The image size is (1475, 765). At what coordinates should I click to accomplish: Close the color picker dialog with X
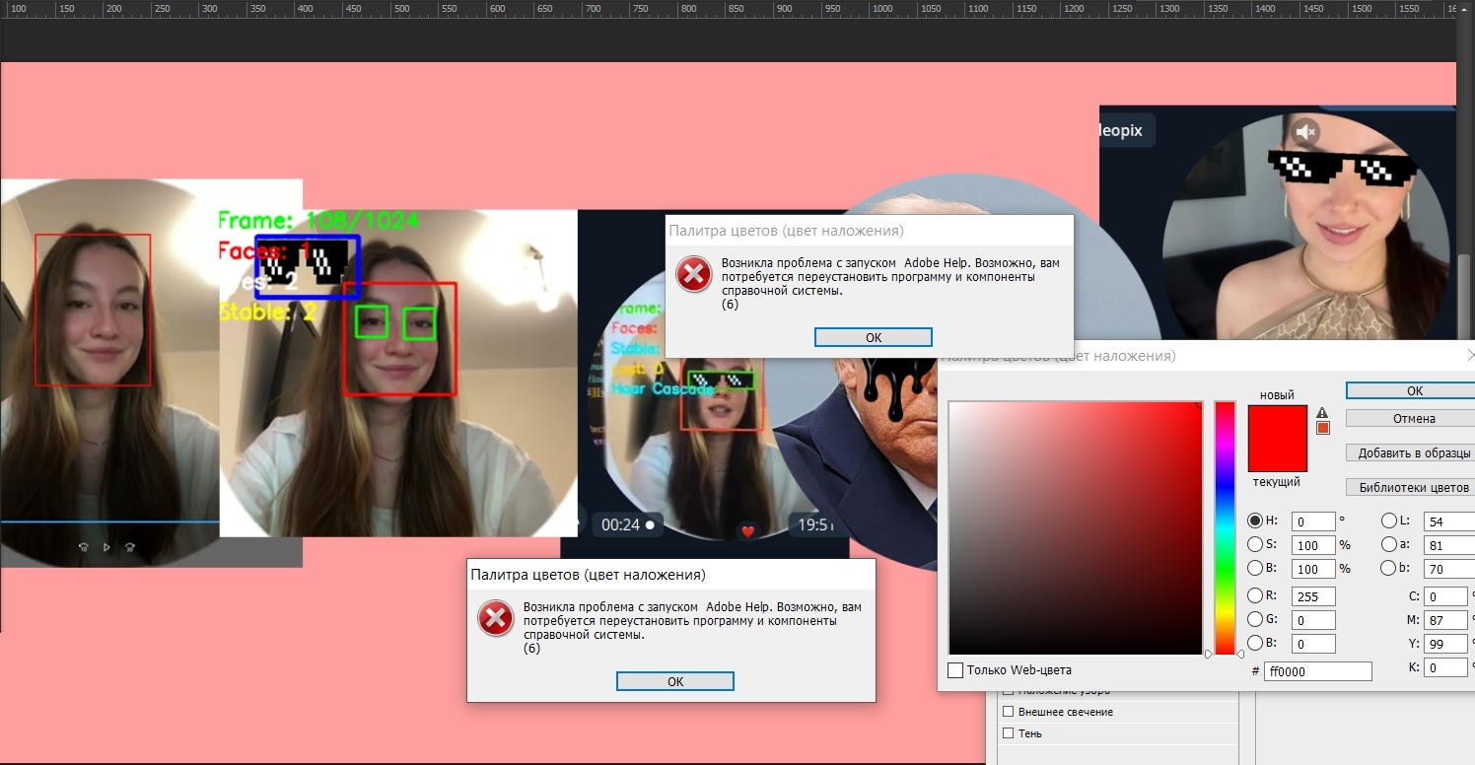click(x=1470, y=355)
